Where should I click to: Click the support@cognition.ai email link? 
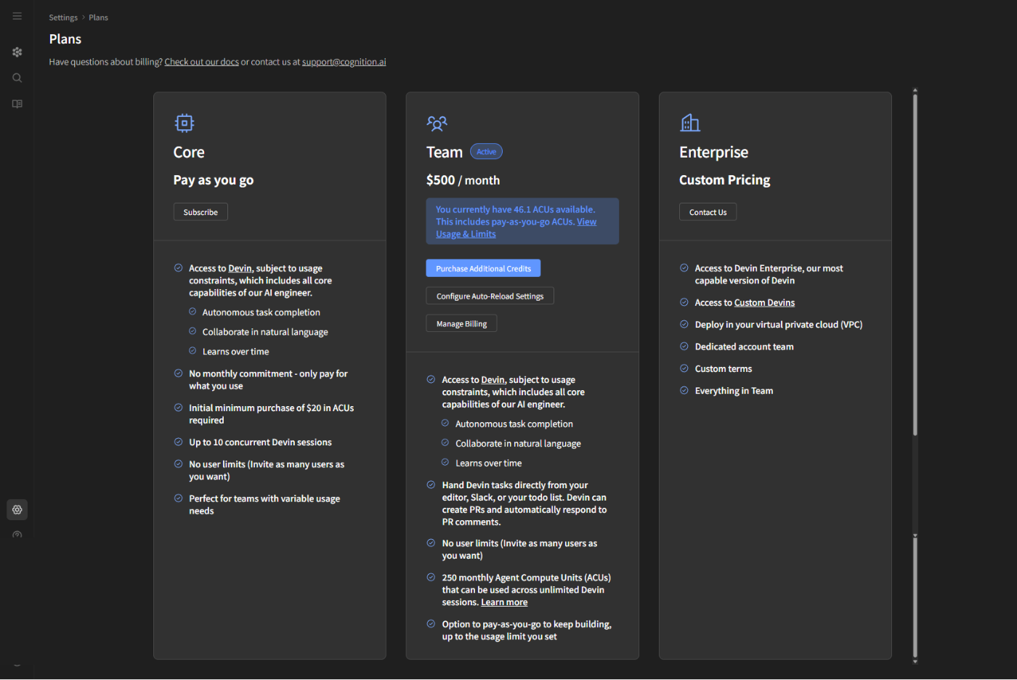point(344,62)
